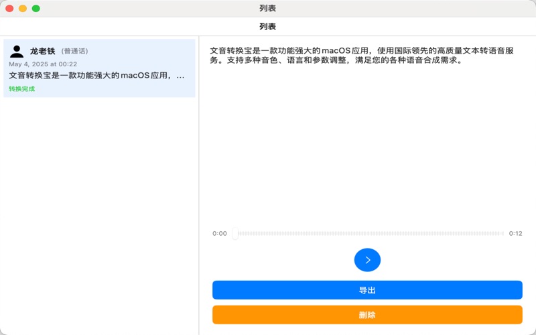Viewport: 536px width, 335px height.
Task: Click the full description text in detail pane
Action: point(362,56)
